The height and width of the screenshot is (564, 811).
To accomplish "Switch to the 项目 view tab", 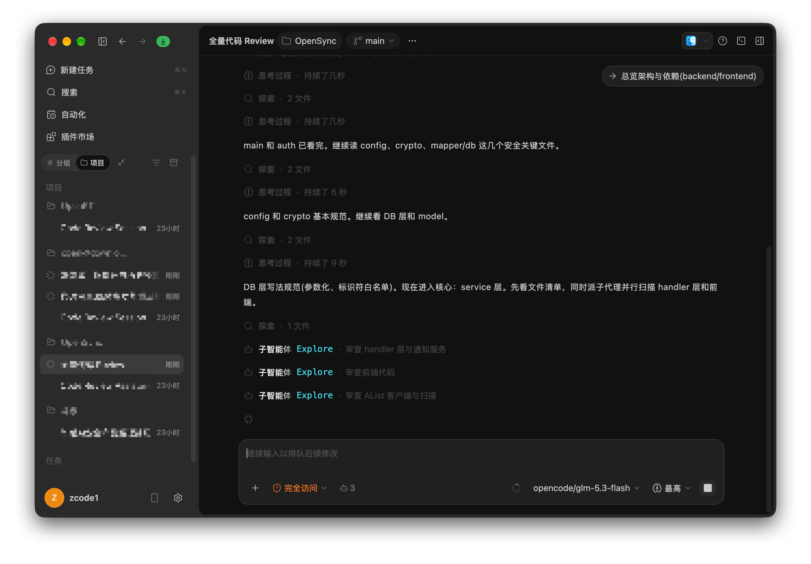I will click(93, 163).
